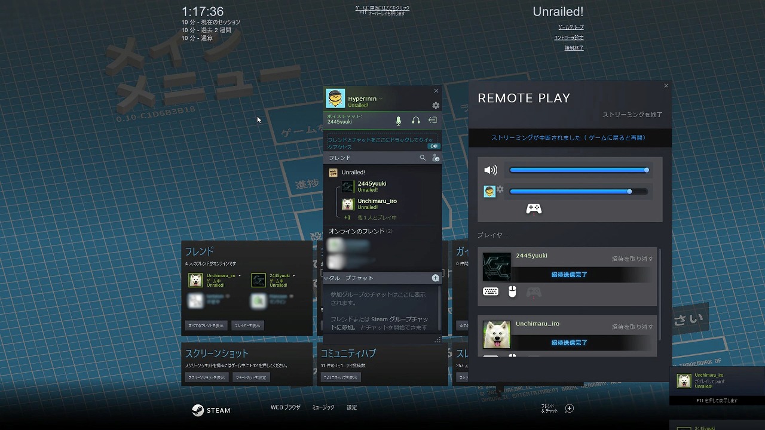
Task: Close the Remote Play panel
Action: coord(666,86)
